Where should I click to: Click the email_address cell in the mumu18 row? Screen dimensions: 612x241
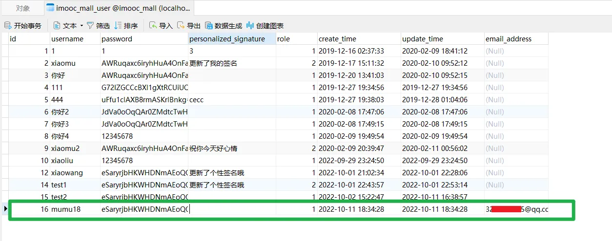point(516,209)
